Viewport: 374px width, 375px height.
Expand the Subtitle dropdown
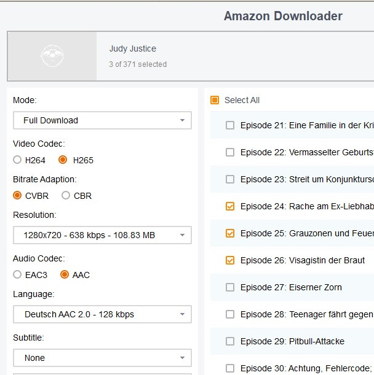(x=102, y=358)
